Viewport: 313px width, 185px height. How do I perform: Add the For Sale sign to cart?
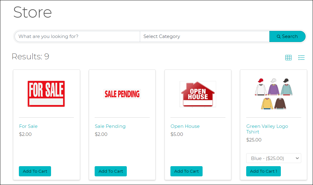click(x=35, y=171)
